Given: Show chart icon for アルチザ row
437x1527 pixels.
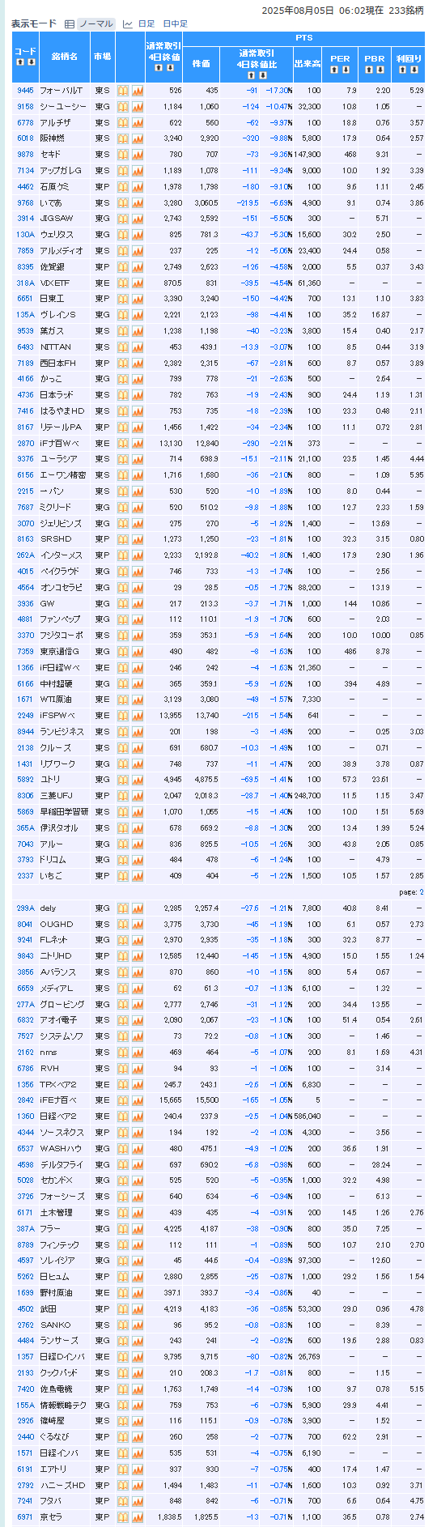Looking at the screenshot, I should pos(138,123).
